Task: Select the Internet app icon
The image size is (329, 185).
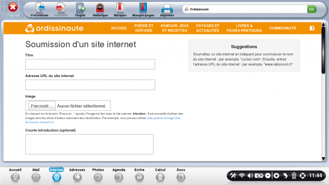Action: click(x=57, y=175)
